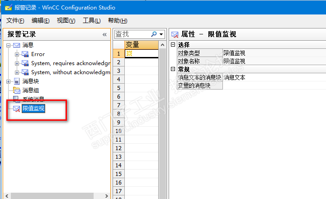This screenshot has width=326, height=199.
Task: Open the 文件(F) menu
Action: tap(15, 21)
